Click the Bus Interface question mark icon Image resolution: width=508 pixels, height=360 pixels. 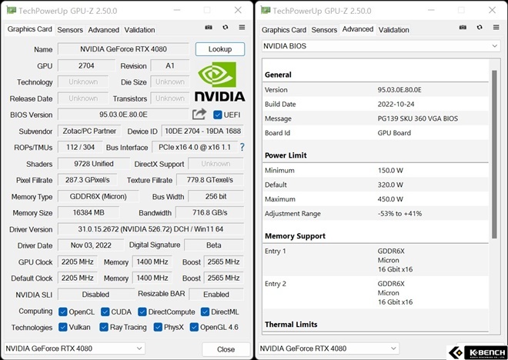click(x=242, y=147)
